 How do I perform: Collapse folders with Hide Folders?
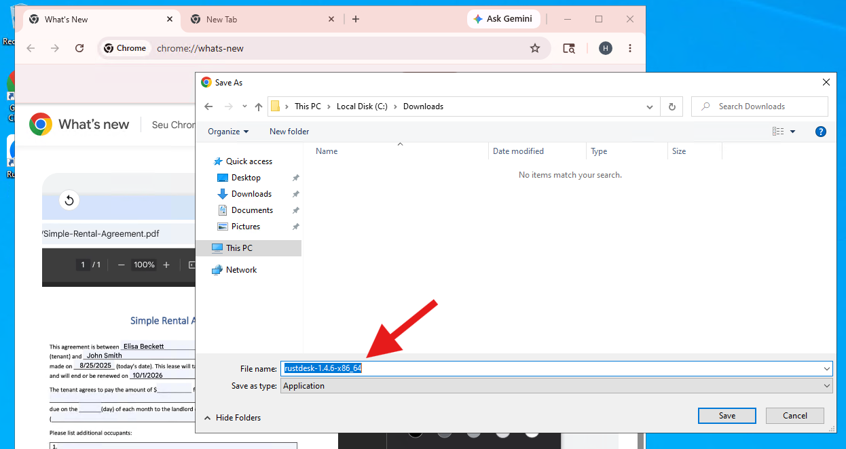233,418
